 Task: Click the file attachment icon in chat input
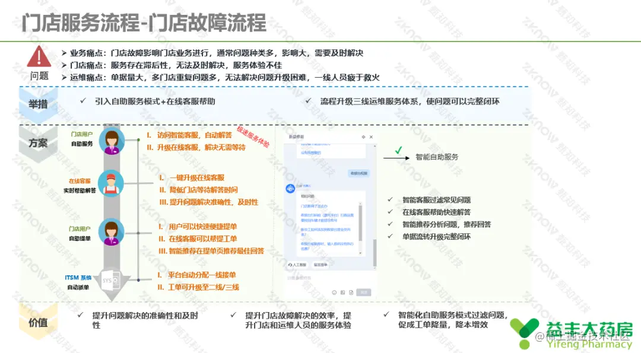click(351, 292)
